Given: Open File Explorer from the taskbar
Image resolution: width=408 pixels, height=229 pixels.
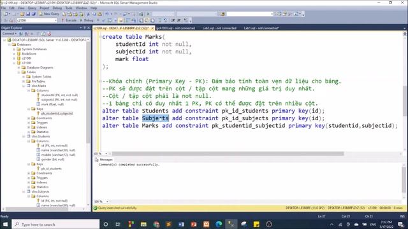Looking at the screenshot, I should [x=143, y=225].
